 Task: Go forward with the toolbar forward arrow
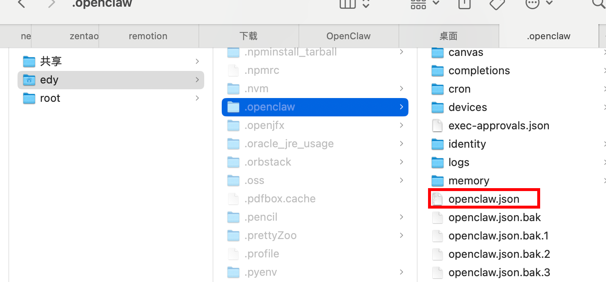pos(52,3)
